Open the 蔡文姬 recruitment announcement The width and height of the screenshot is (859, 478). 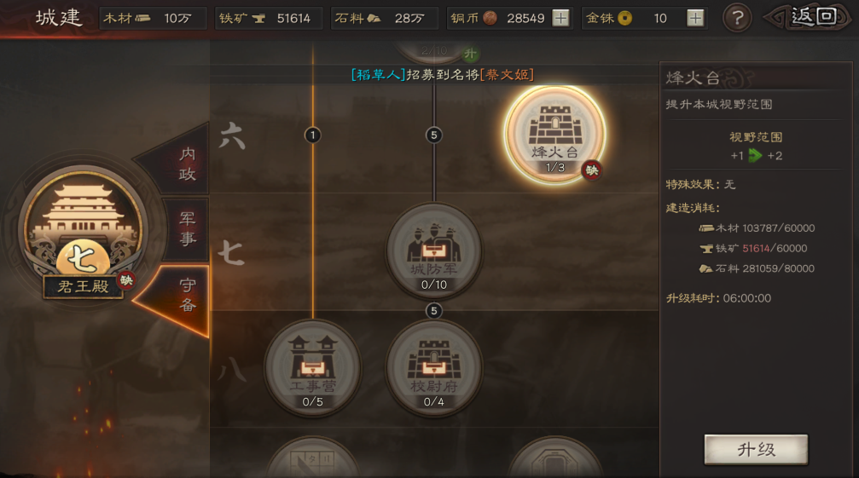point(442,74)
